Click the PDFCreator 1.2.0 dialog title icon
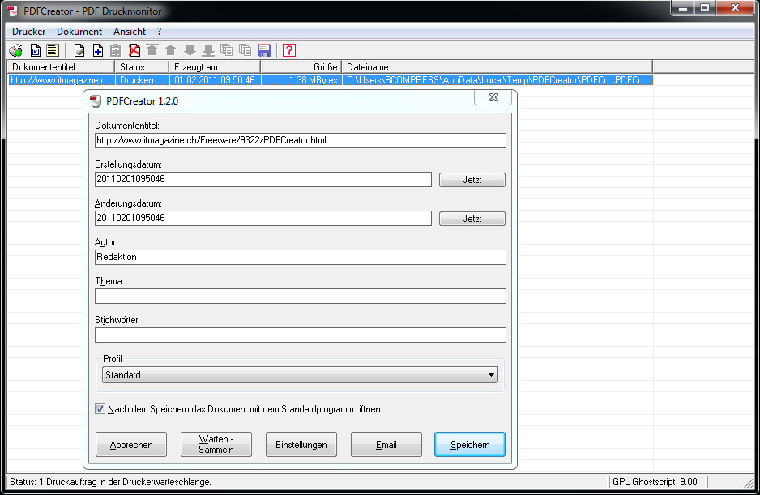 [96, 101]
